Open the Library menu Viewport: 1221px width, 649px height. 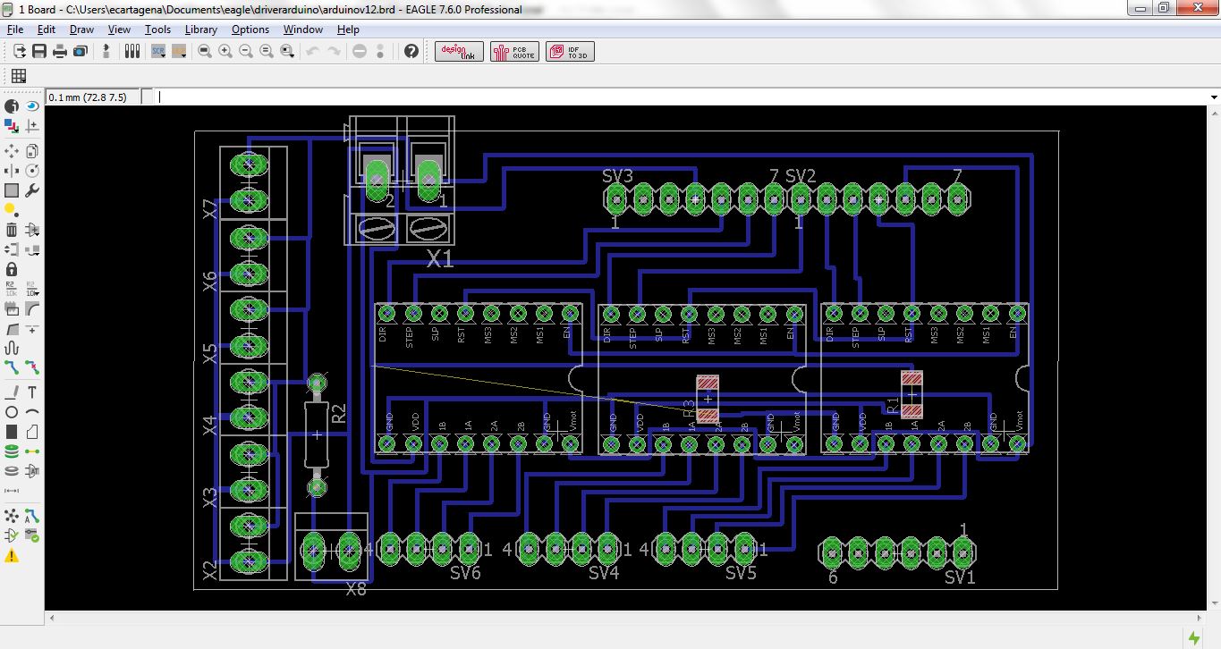pos(200,29)
